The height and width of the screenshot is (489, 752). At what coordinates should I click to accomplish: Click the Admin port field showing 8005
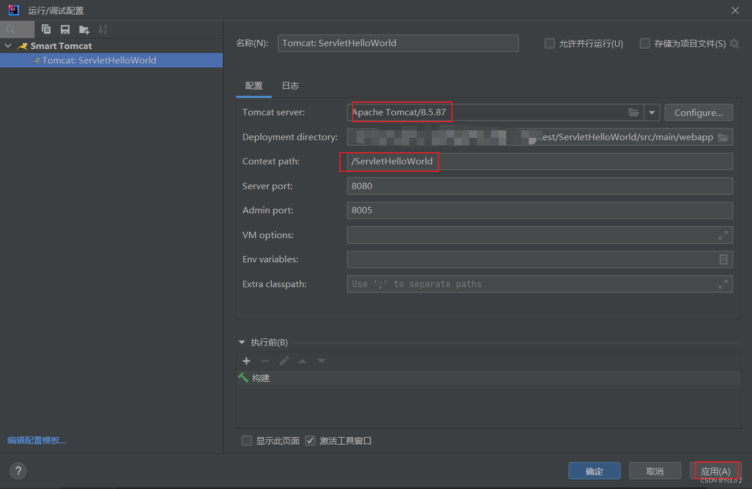540,210
